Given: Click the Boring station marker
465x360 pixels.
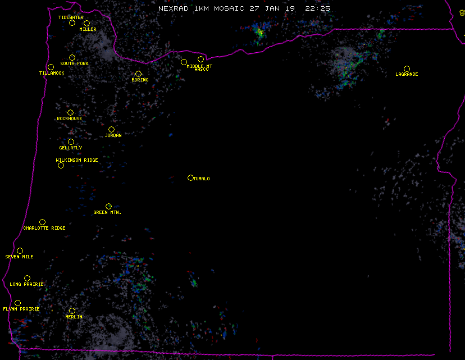Looking at the screenshot, I should tap(138, 74).
